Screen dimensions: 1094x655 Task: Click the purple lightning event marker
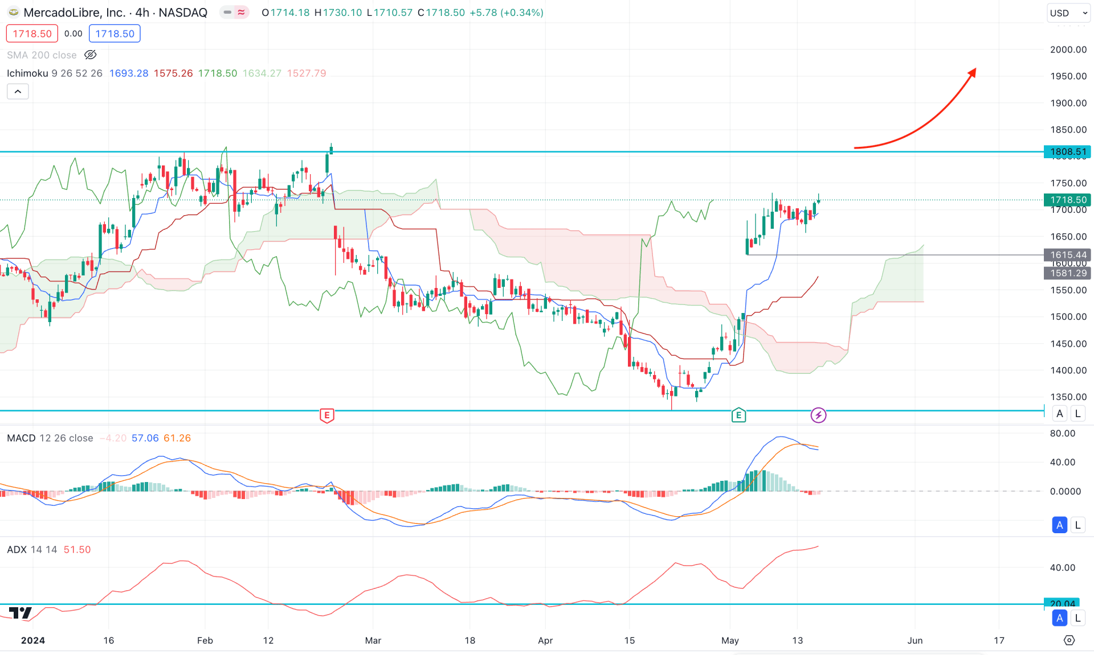click(818, 415)
